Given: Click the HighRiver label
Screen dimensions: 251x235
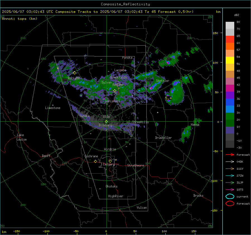Looking at the screenshot, I should (x=116, y=196).
